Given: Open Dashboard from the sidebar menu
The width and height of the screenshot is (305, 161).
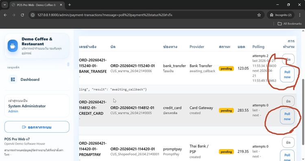Looking at the screenshot, I should pyautogui.click(x=37, y=79).
